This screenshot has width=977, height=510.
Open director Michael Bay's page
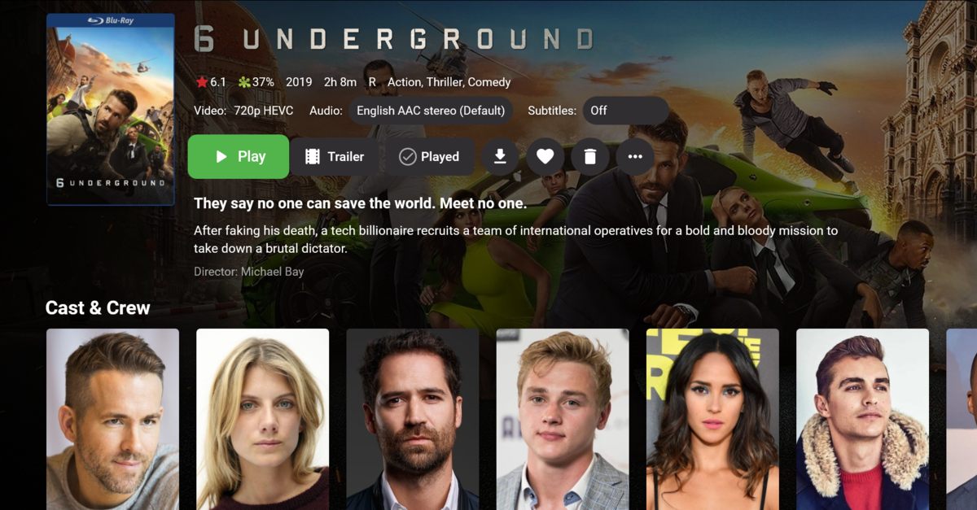coord(272,272)
